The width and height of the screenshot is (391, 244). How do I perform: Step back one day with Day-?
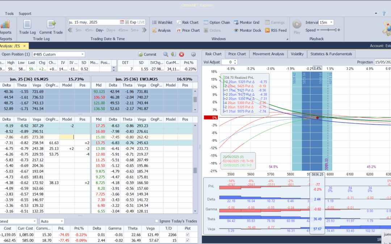tap(100, 30)
